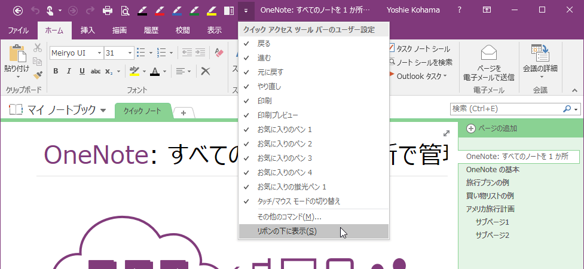Click ページを電子メールで送信 button
The width and height of the screenshot is (584, 269).
[488, 62]
